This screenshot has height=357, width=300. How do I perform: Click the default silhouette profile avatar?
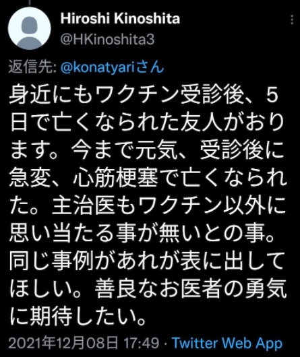point(30,28)
